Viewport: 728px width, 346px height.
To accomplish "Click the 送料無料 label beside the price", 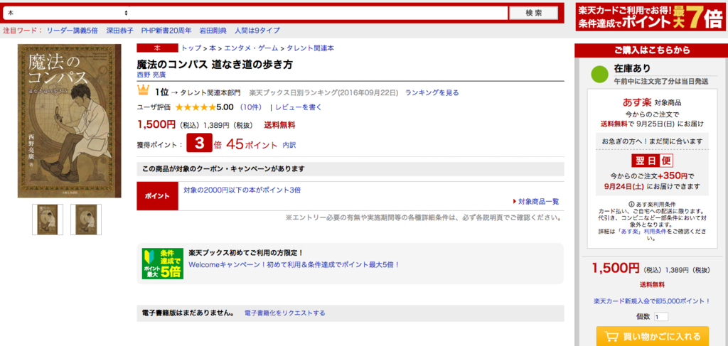I will tap(280, 125).
